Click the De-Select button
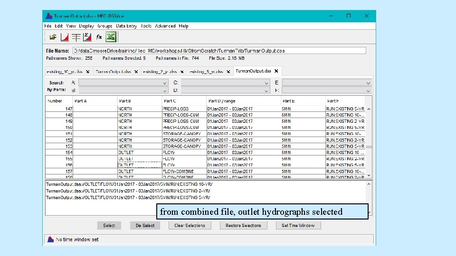Image resolution: width=456 pixels, height=256 pixels. (145, 226)
